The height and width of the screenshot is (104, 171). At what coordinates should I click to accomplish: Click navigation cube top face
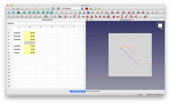[160, 26]
